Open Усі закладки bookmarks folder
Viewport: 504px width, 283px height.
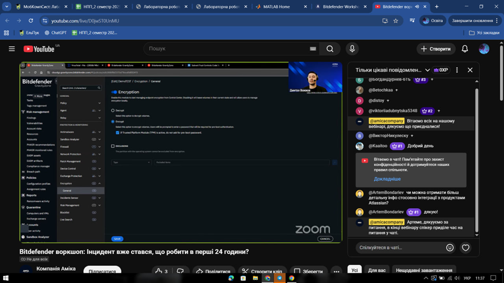484,33
